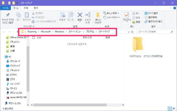Switch to large icons view
Image resolution: width=177 pixels, height=111 pixels.
point(174,108)
